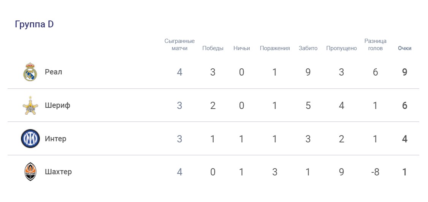Click the Real Madrid club crest
Image resolution: width=428 pixels, height=202 pixels.
tap(30, 72)
